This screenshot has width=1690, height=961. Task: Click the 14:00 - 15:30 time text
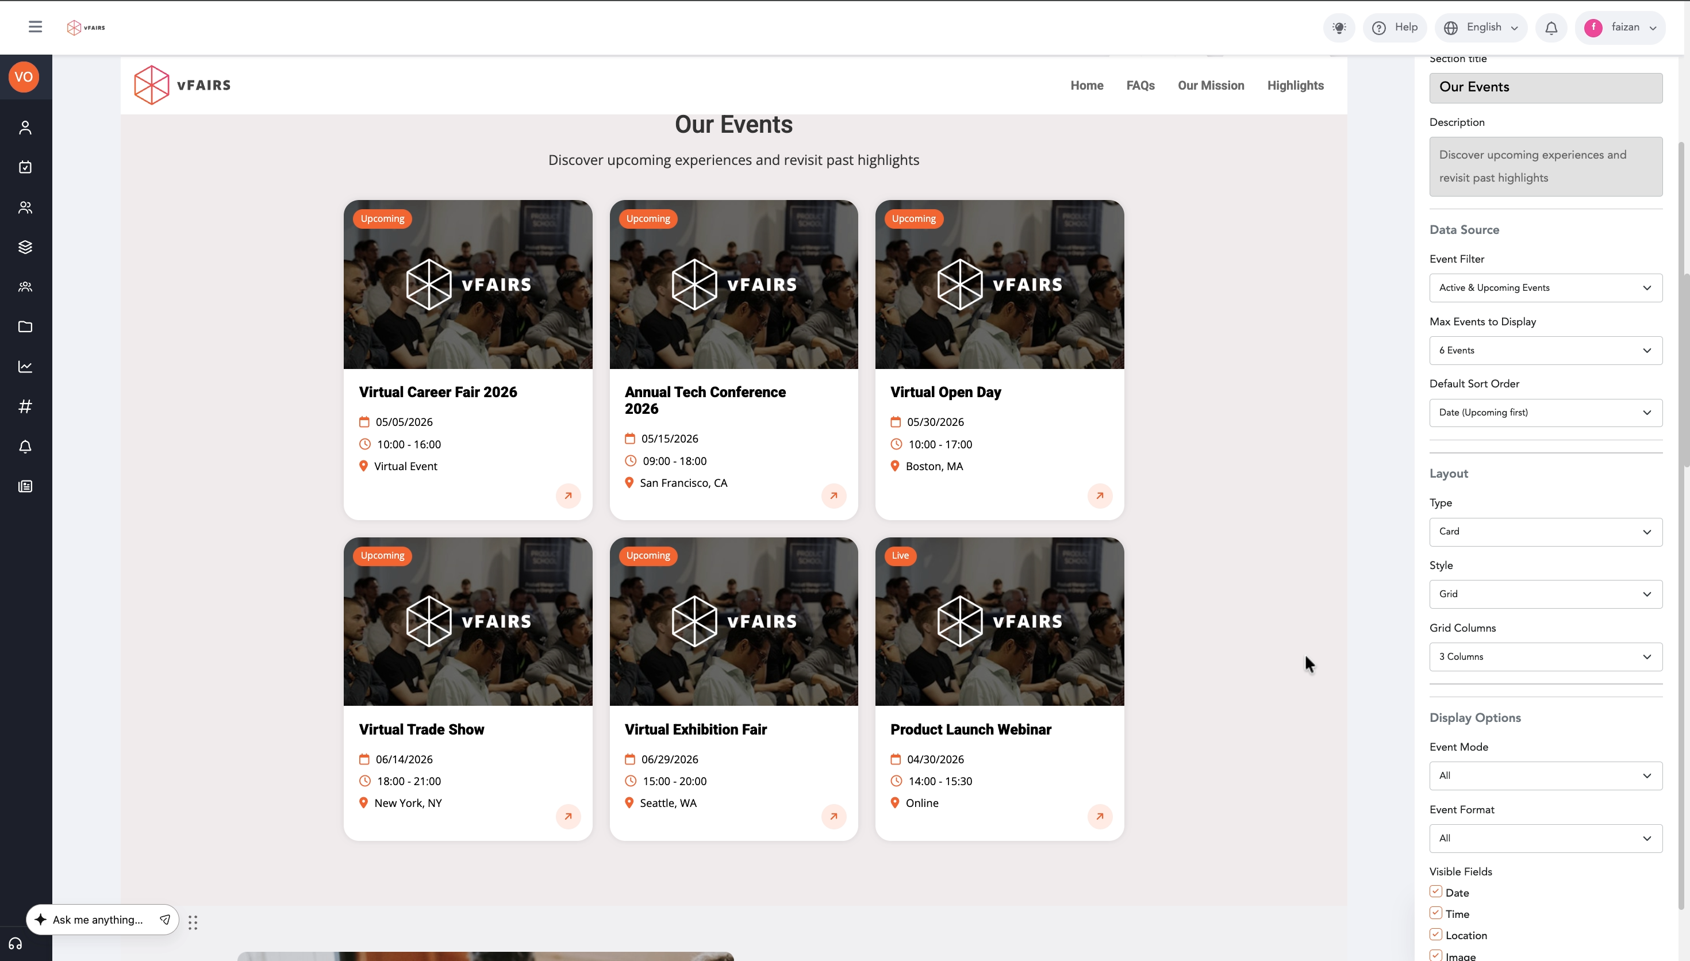(940, 782)
